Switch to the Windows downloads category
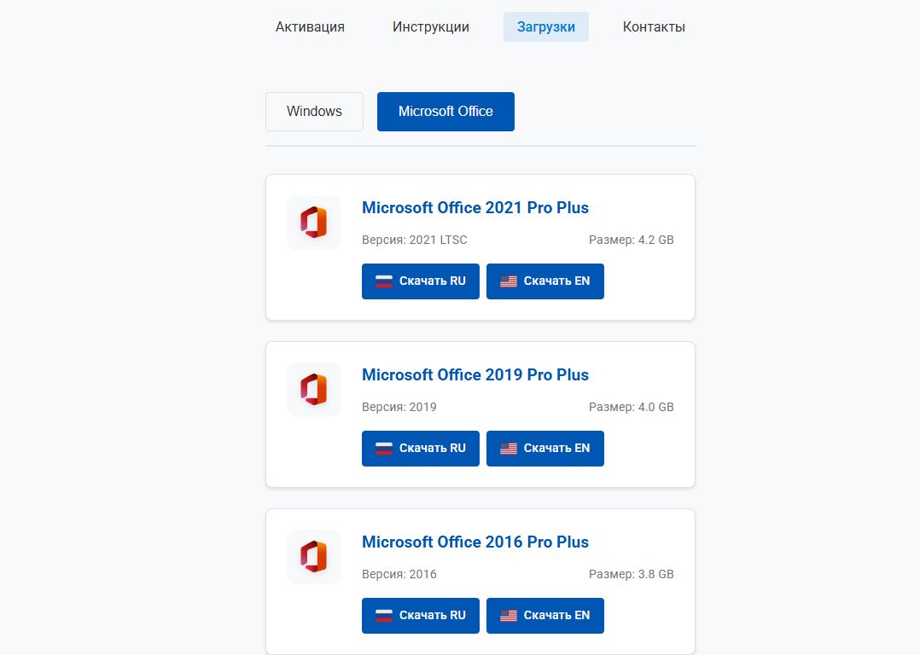 [x=314, y=112]
